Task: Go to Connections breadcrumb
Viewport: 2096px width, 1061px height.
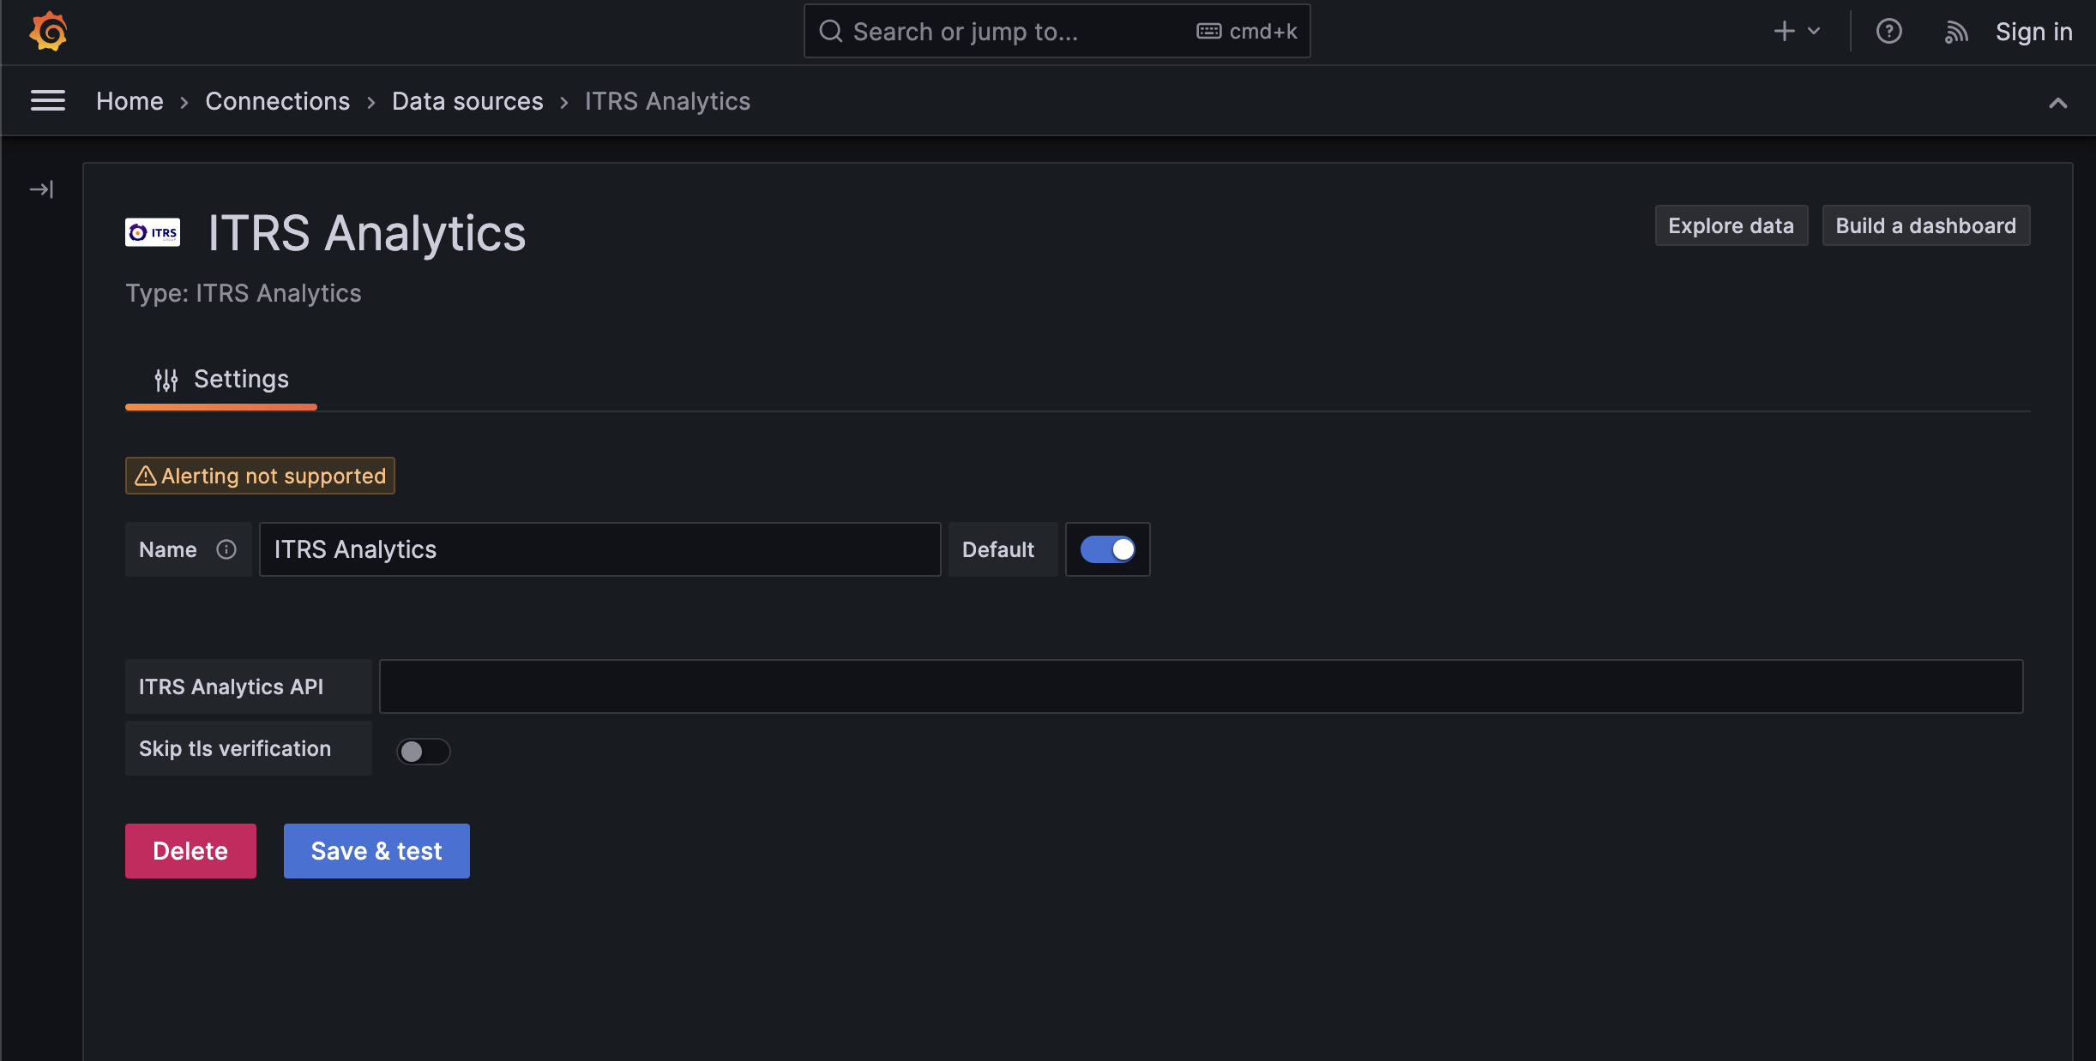Action: 277,101
